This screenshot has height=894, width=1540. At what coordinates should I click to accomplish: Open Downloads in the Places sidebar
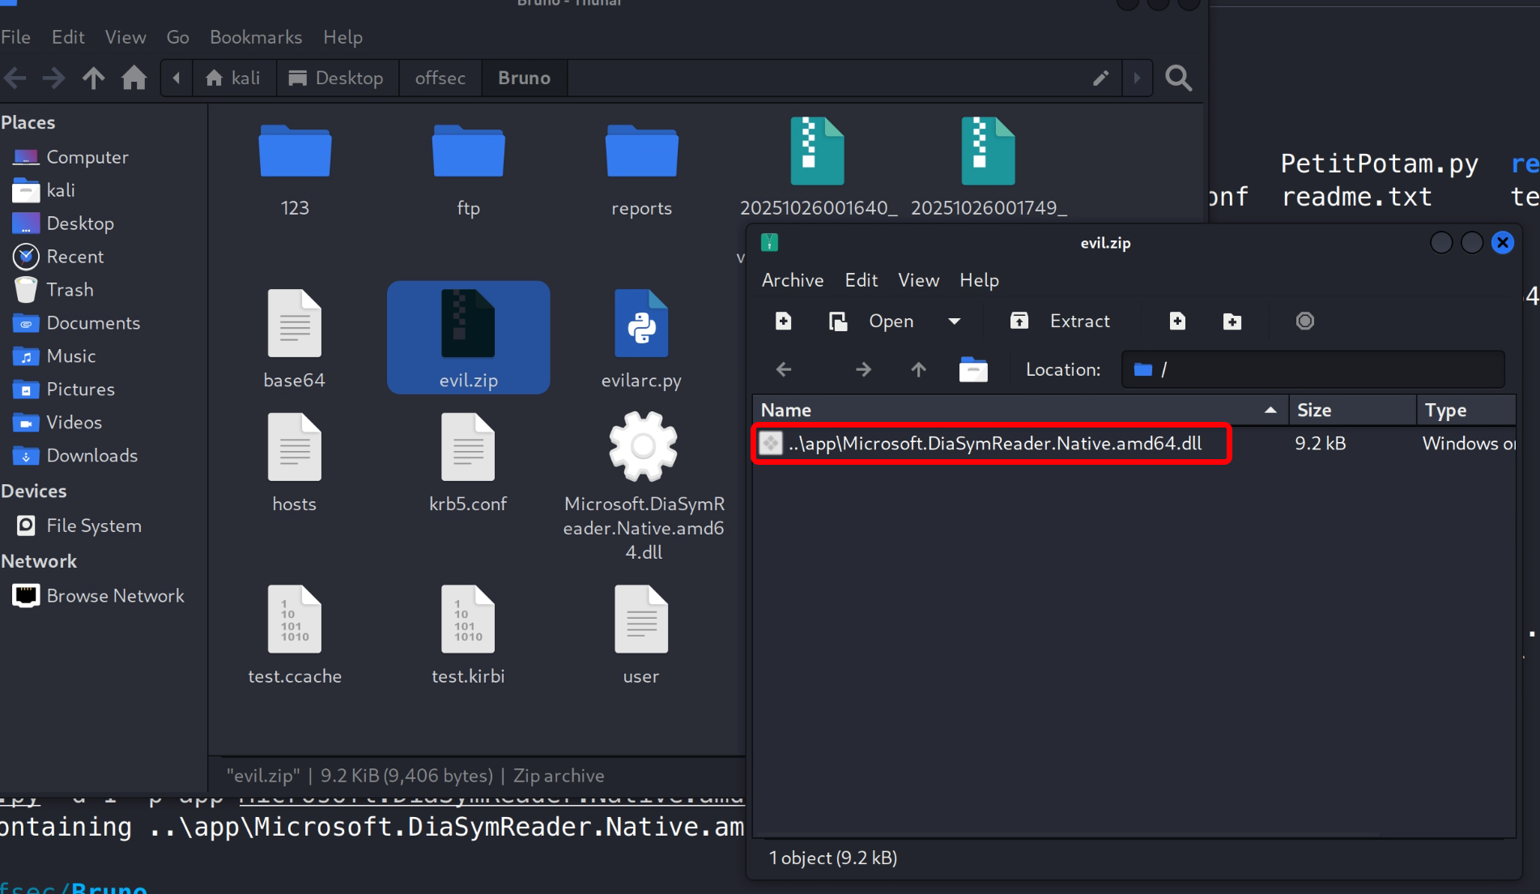point(91,456)
